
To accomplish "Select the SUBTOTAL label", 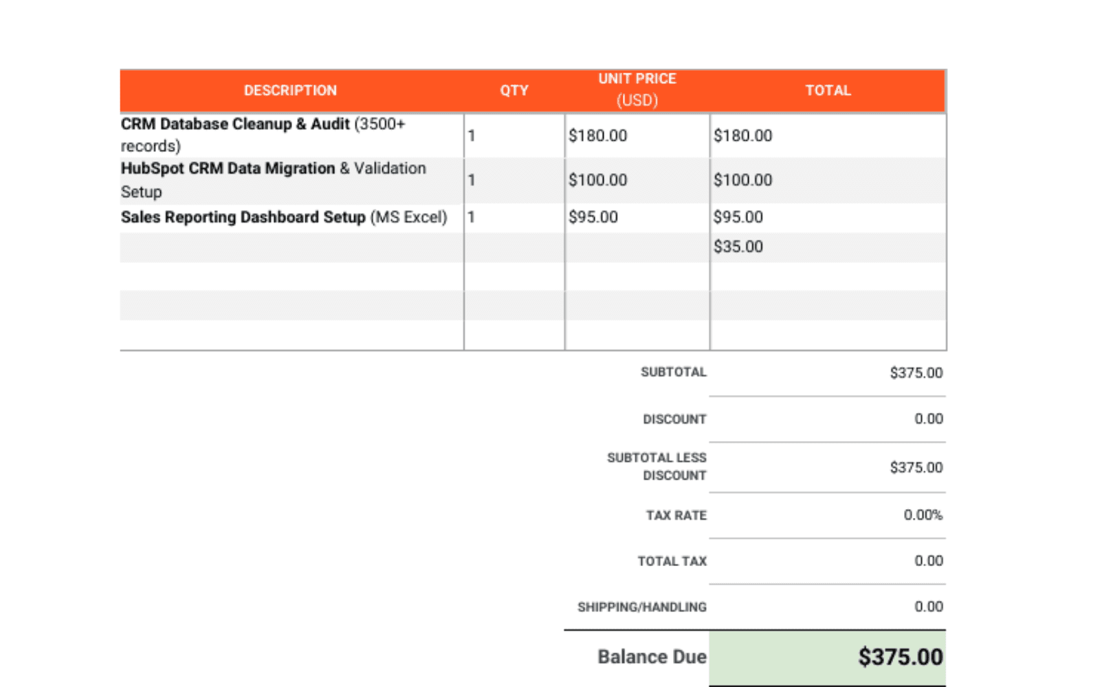I will click(x=674, y=372).
